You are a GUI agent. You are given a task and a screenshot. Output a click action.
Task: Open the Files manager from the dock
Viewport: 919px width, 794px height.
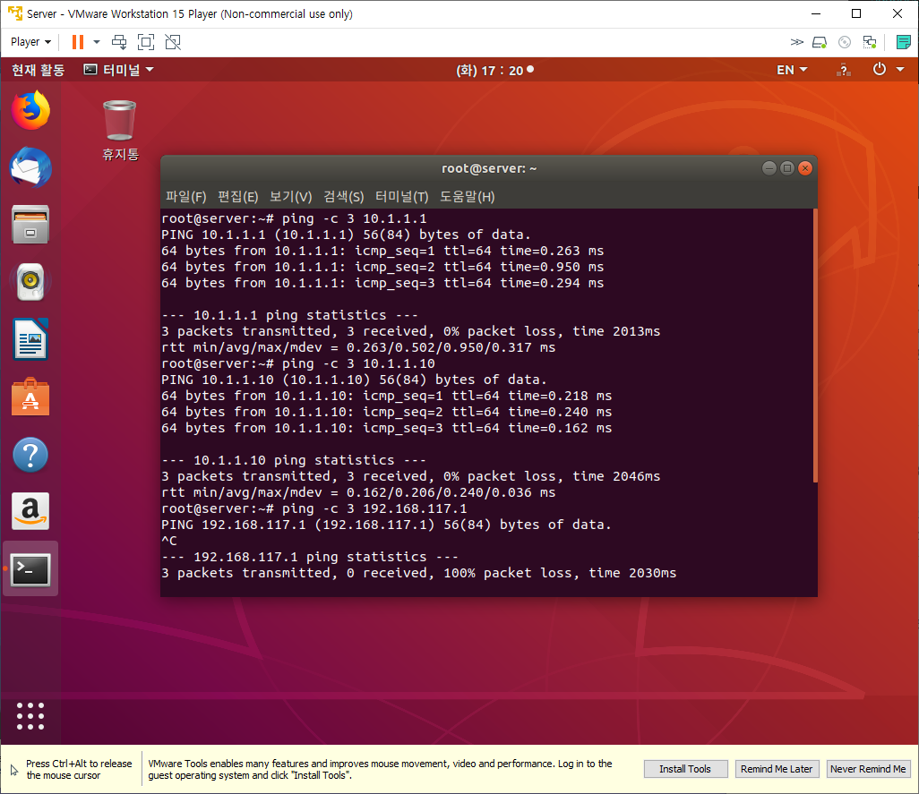[30, 225]
